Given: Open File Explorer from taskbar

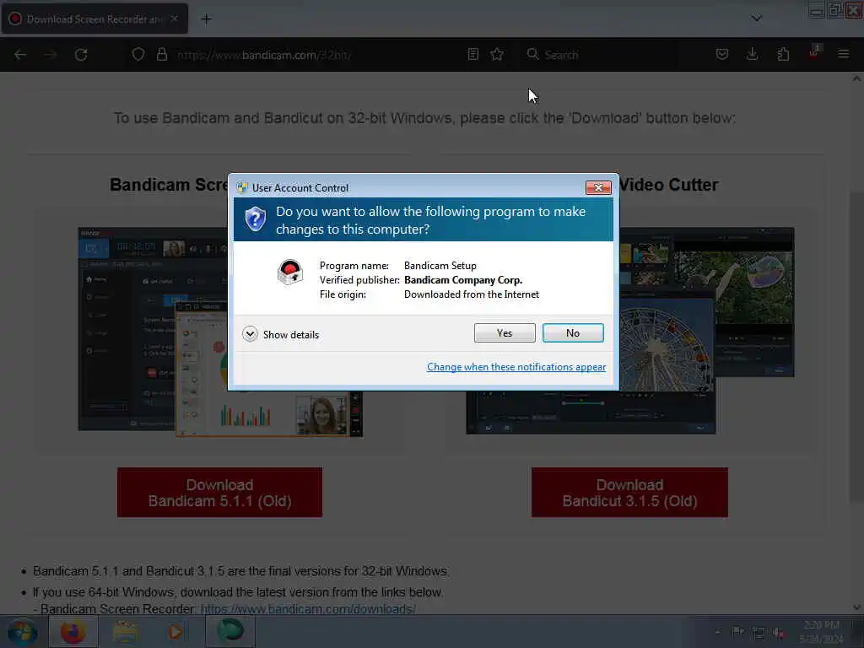Looking at the screenshot, I should [x=126, y=631].
